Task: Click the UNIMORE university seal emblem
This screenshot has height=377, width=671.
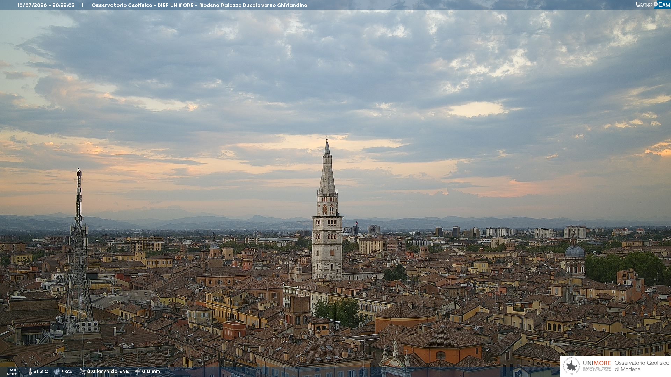Action: [x=572, y=366]
